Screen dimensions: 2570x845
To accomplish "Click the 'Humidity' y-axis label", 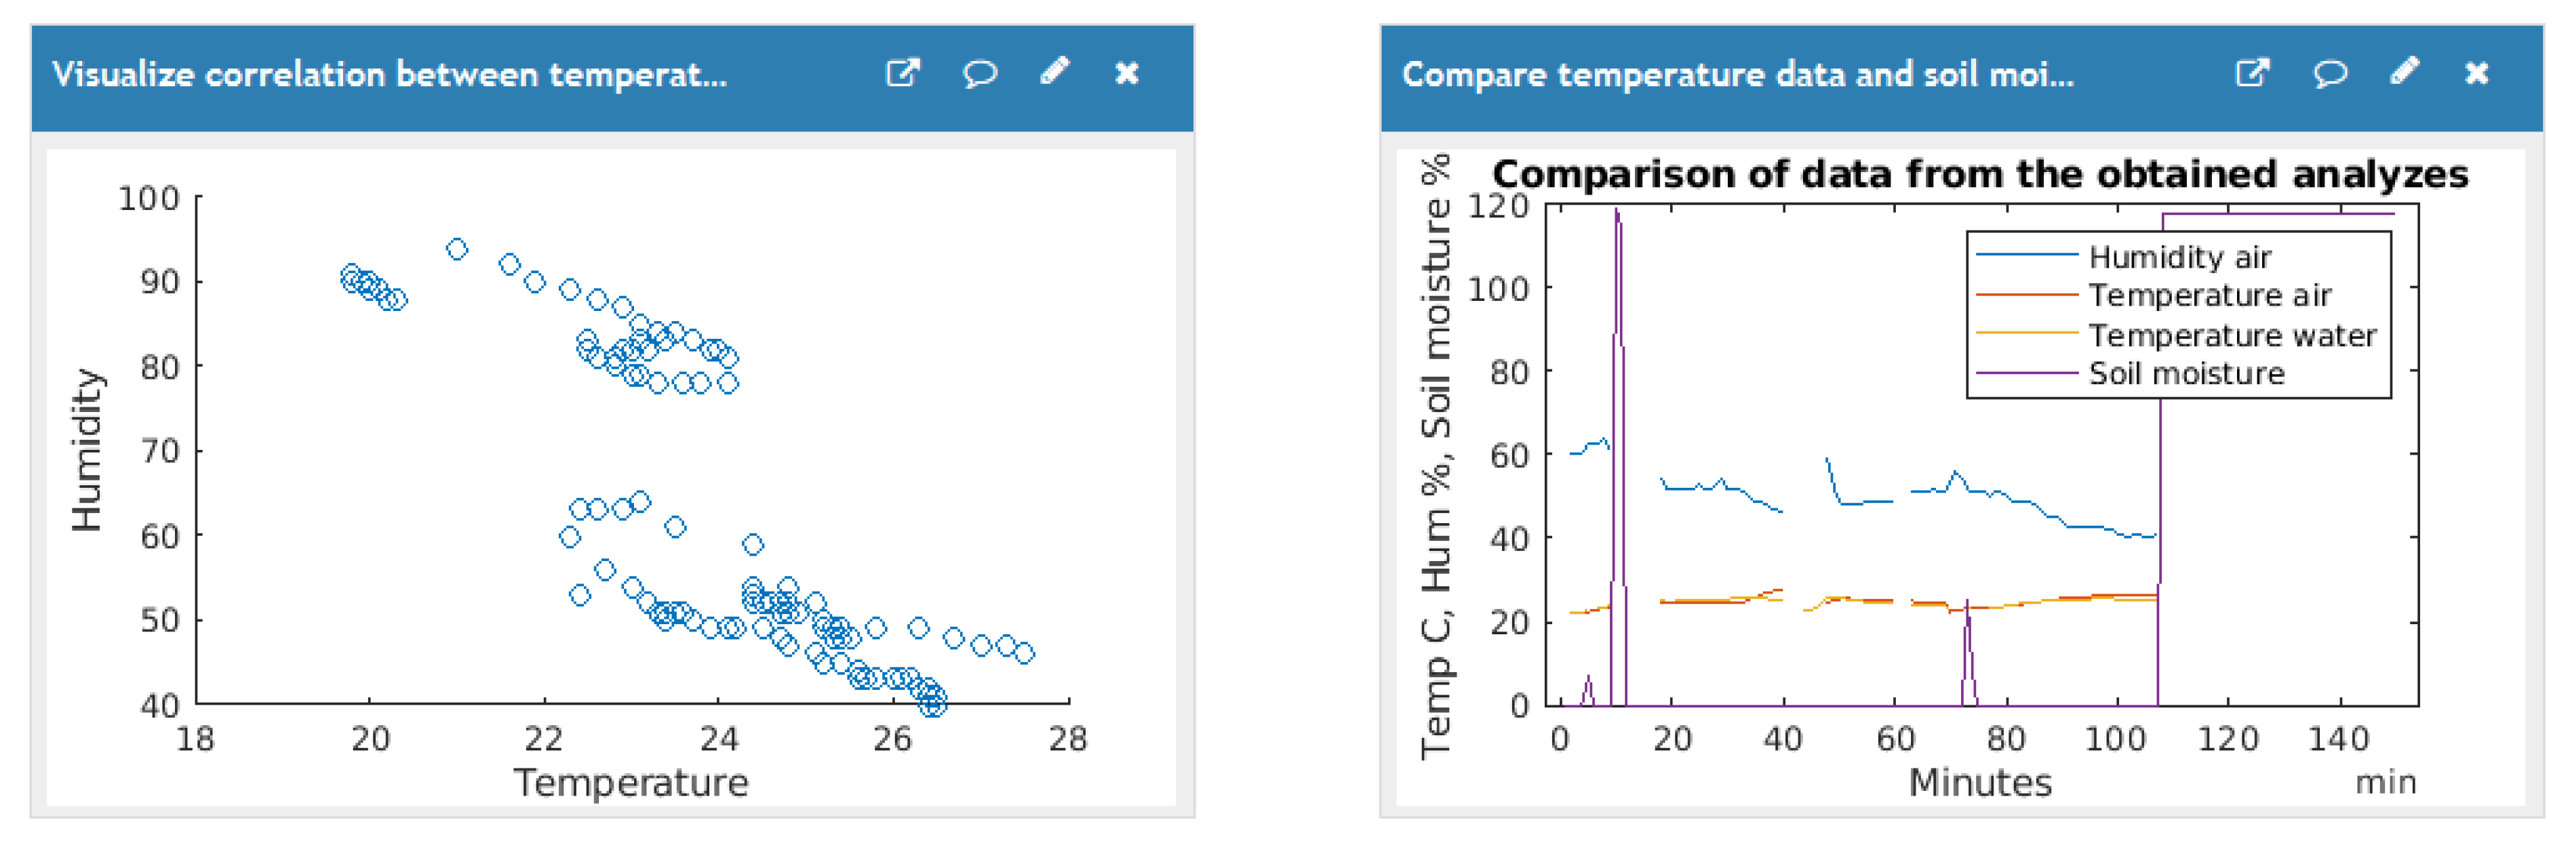I will click(x=87, y=449).
